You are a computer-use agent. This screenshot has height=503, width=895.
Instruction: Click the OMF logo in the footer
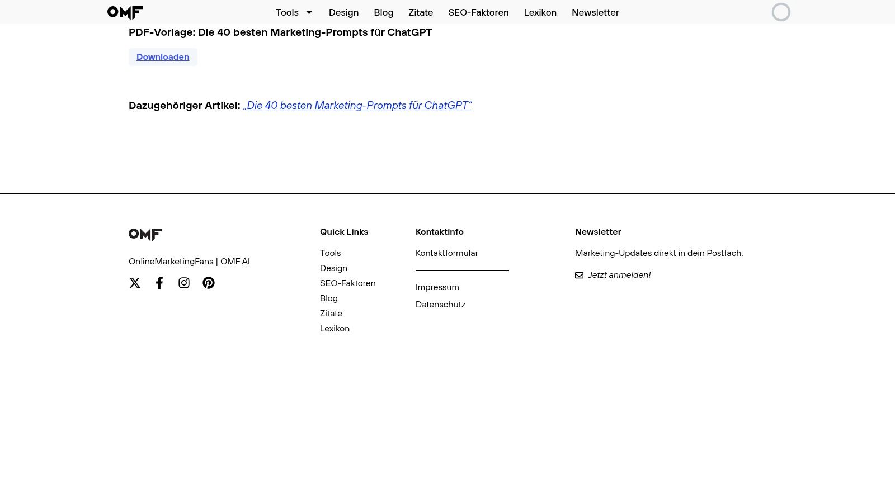click(145, 235)
